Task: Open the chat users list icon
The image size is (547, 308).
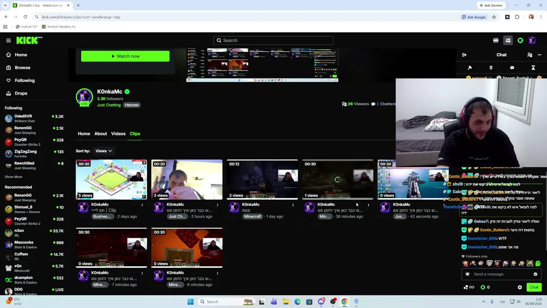Action: [x=530, y=55]
